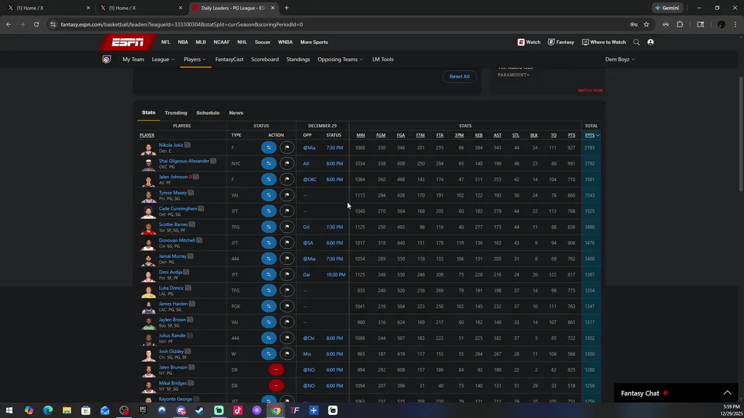Click the watchlist flag for Nikola Jokic
The image size is (744, 418).
click(x=287, y=147)
